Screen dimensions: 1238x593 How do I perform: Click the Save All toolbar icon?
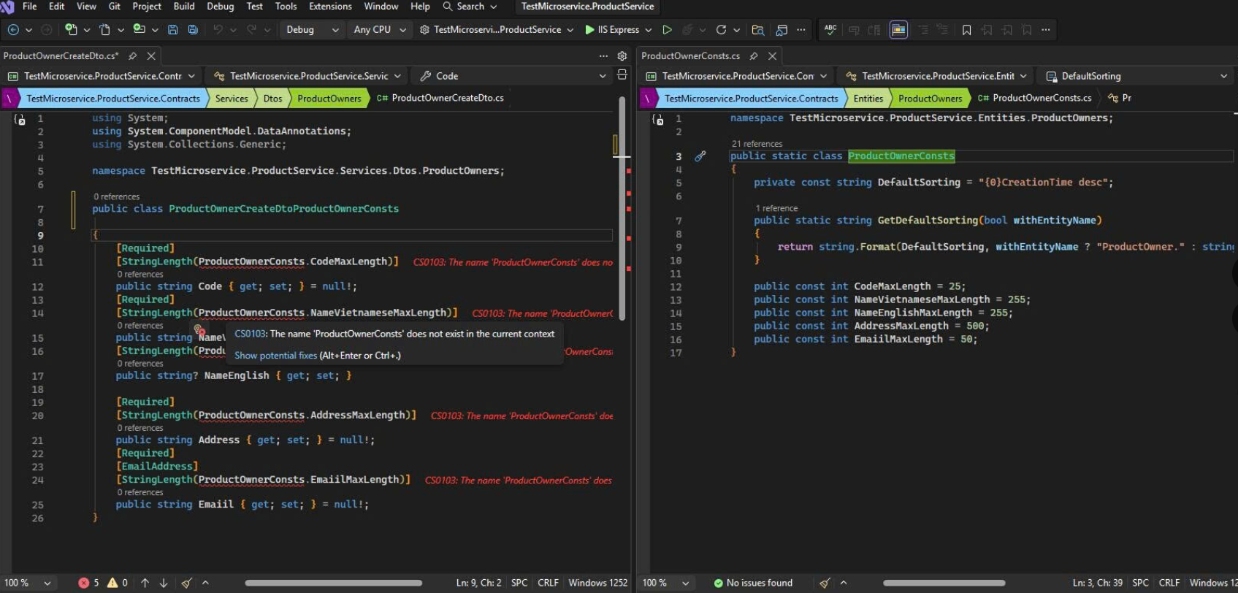pos(193,30)
